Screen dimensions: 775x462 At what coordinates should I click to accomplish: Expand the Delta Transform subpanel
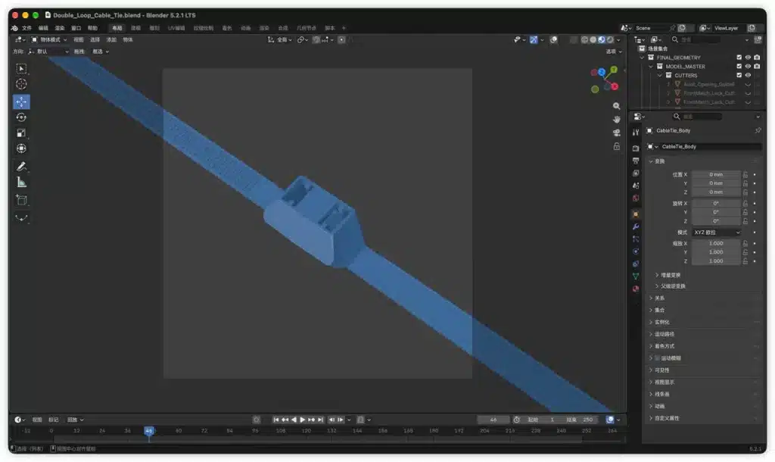coord(668,275)
